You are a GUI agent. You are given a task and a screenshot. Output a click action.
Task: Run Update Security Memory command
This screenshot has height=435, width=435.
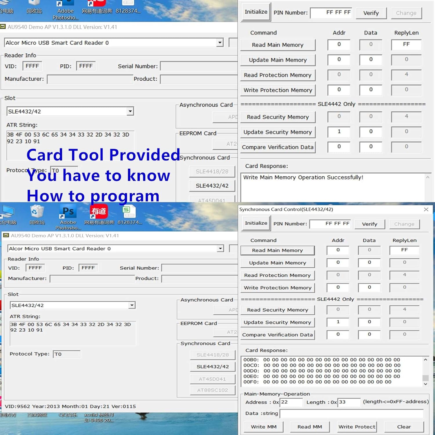point(277,322)
